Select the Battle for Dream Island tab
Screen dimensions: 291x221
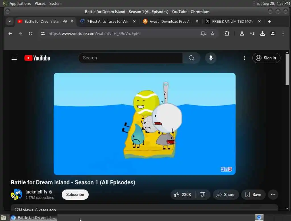click(x=42, y=21)
